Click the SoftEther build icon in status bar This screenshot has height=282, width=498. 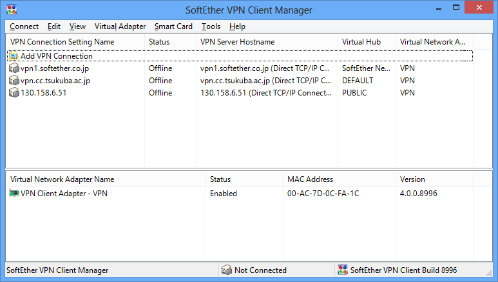coord(343,270)
